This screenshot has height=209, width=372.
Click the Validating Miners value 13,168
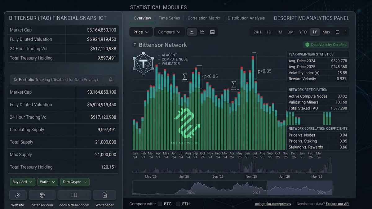pos(341,102)
